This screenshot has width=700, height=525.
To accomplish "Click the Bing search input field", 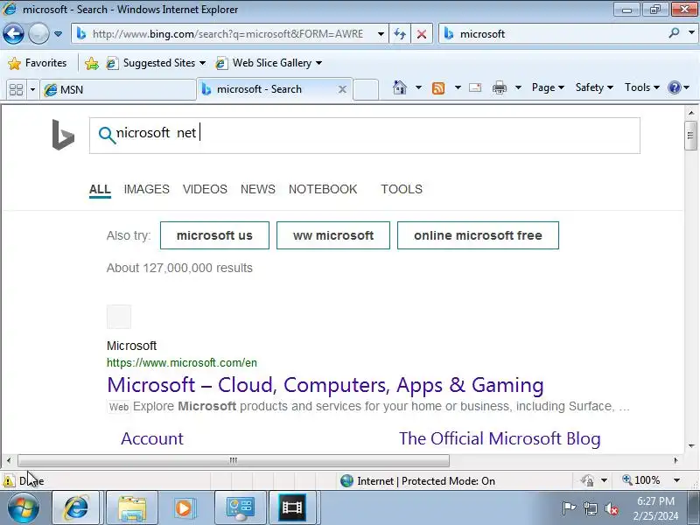I will point(364,136).
